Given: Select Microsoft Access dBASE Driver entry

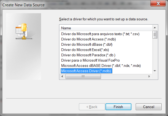Looking at the screenshot, I should click(101, 66).
